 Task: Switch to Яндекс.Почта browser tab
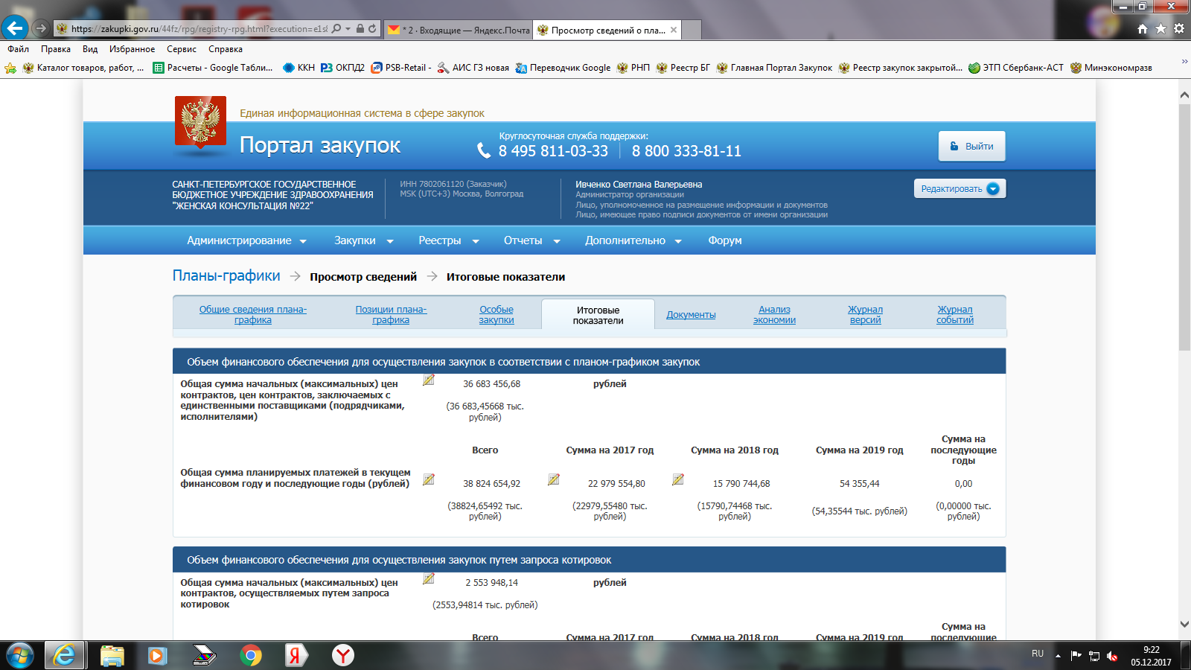click(459, 30)
